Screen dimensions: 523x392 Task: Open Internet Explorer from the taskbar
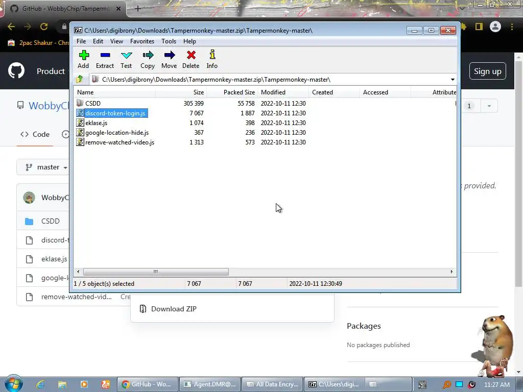(x=40, y=384)
